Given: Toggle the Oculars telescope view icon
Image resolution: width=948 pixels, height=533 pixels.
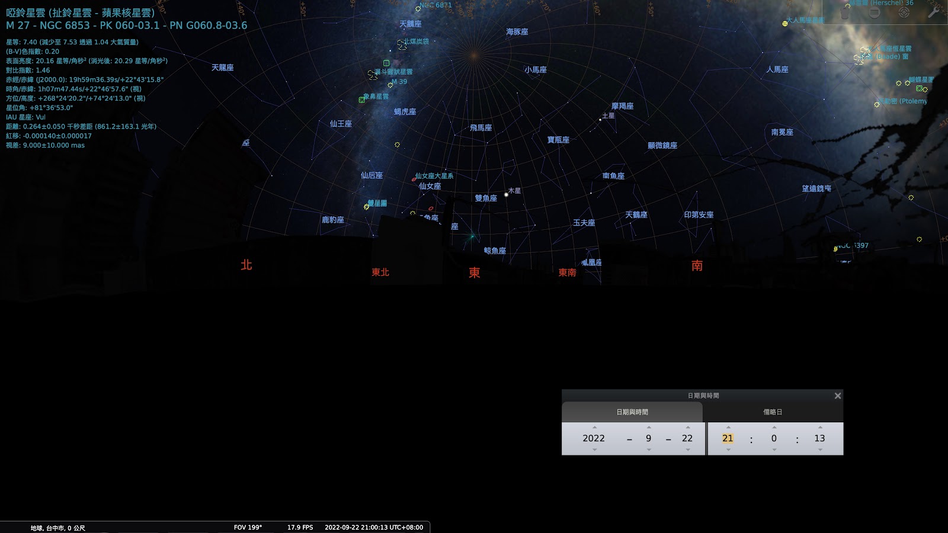Looking at the screenshot, I should (845, 13).
